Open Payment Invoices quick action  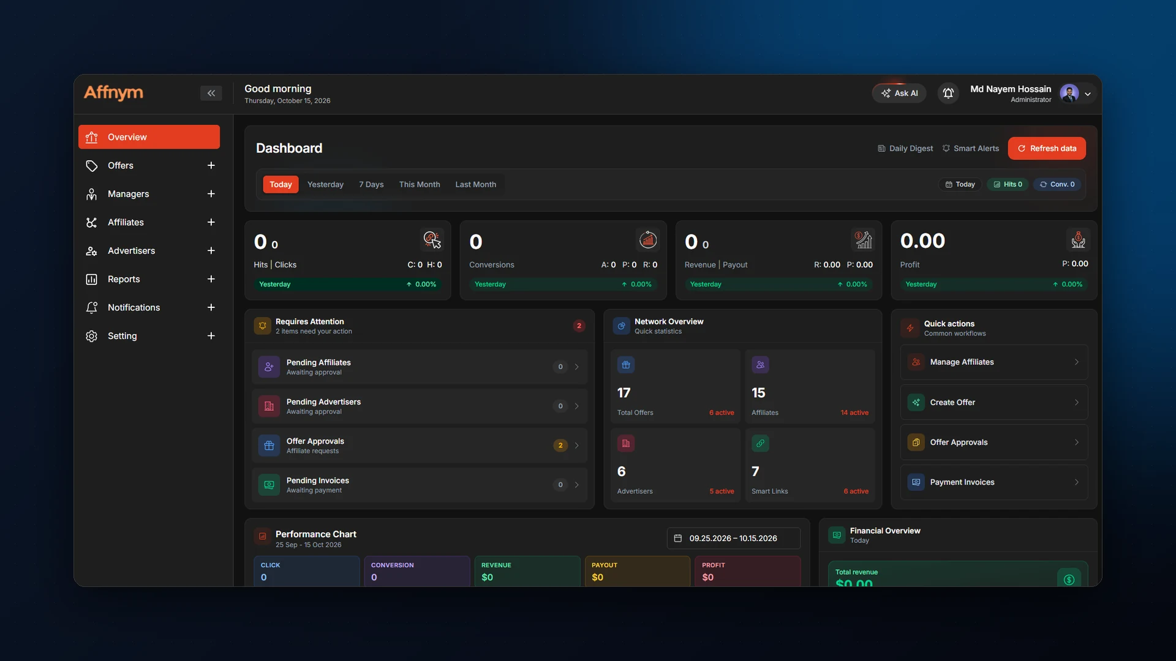point(993,482)
